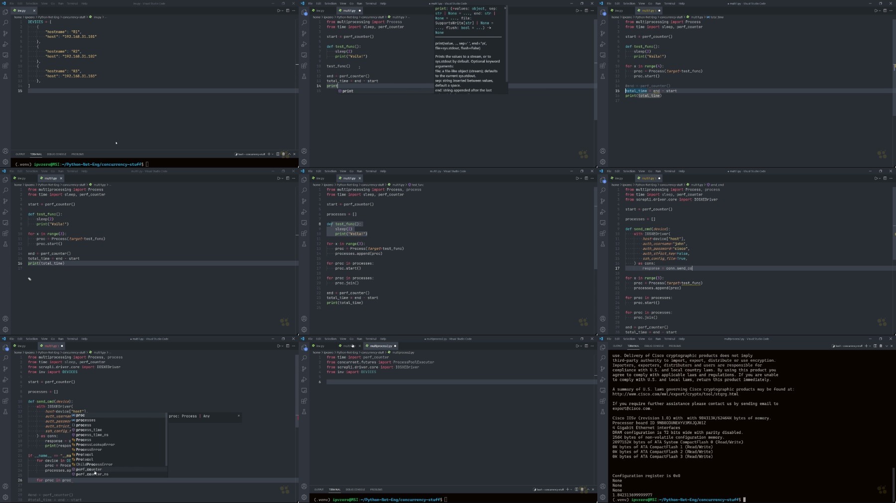Switch to inv.py tab in multiprocess2.py editor window
Image resolution: width=896 pixels, height=503 pixels.
pyautogui.click(x=320, y=346)
